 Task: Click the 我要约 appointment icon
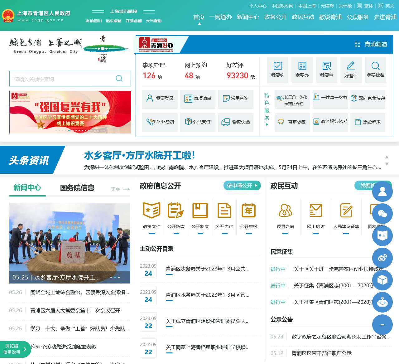click(x=277, y=66)
